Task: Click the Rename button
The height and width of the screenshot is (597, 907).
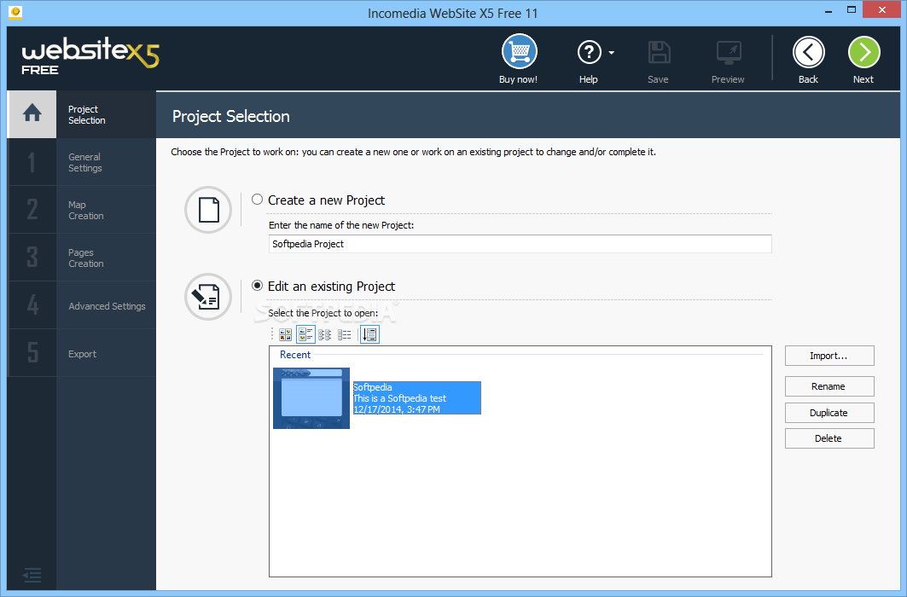Action: point(829,386)
